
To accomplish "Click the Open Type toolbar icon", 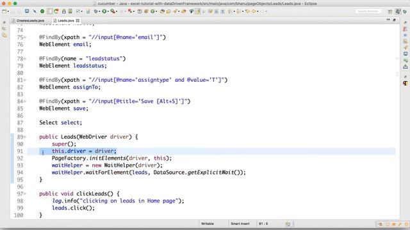I will 162,11.
